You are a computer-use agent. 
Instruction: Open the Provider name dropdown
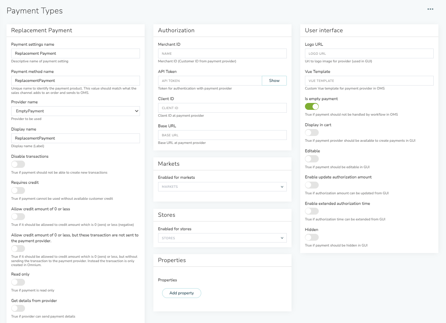click(x=75, y=111)
